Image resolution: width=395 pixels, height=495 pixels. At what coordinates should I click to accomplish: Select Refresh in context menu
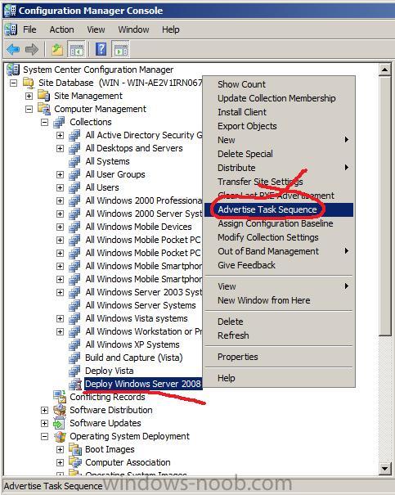click(279, 335)
